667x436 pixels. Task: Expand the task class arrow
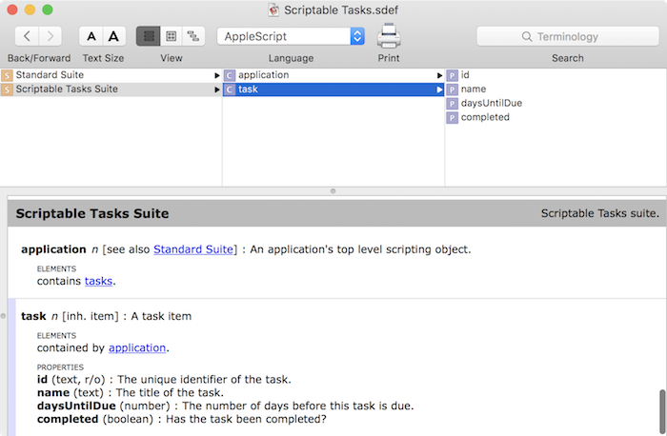point(439,89)
